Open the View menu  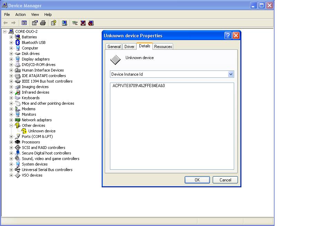point(35,15)
